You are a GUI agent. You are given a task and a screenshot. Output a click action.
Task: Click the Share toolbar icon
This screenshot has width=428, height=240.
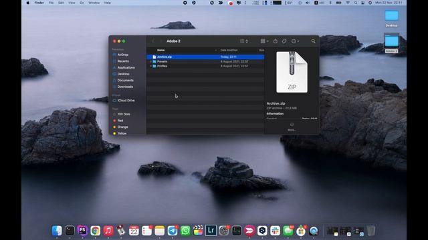(276, 41)
